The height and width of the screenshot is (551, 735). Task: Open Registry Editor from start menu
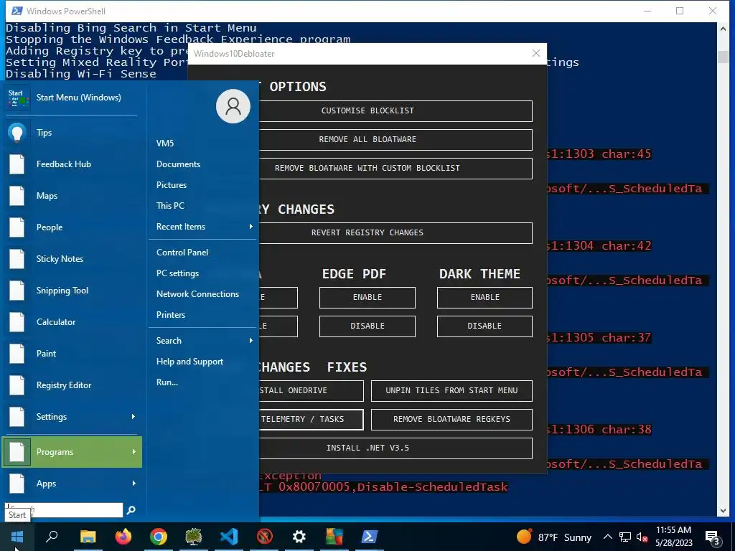click(x=72, y=385)
